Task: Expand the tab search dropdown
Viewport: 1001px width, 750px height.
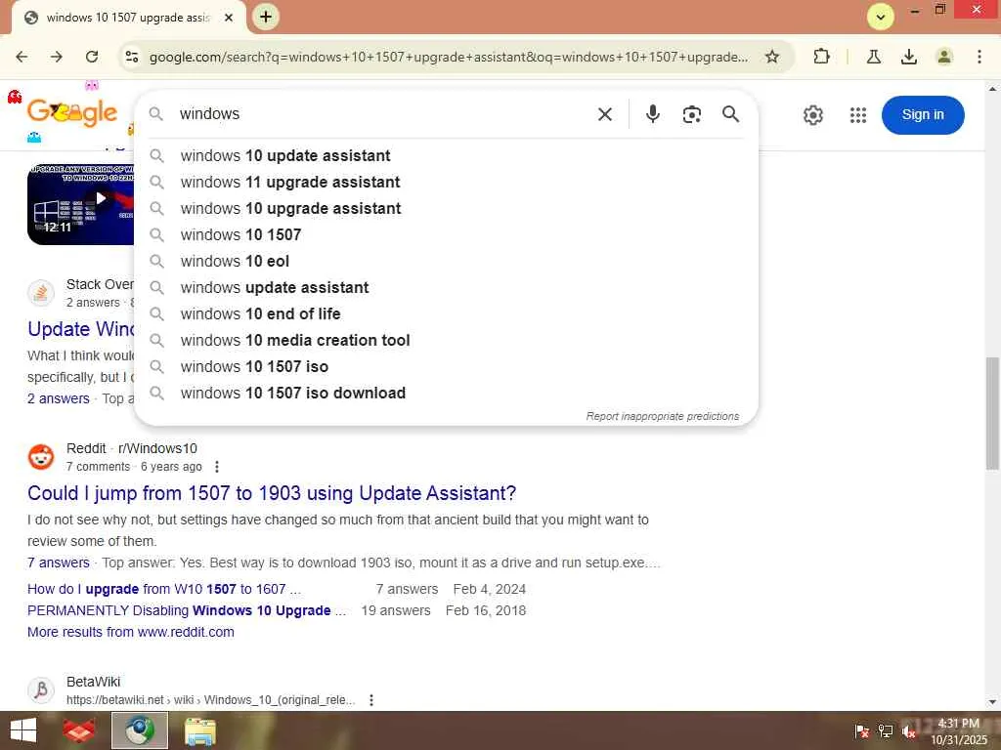Action: click(x=881, y=18)
